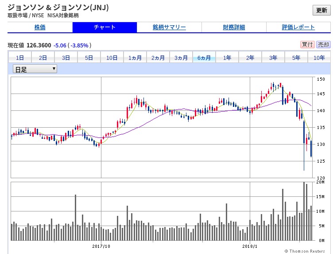Click the 20M volume axis label
The height and width of the screenshot is (254, 333).
321,182
